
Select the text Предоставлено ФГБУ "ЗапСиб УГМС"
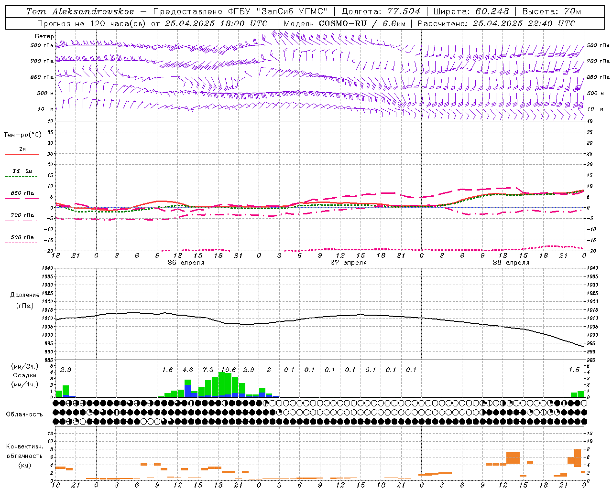[241, 11]
